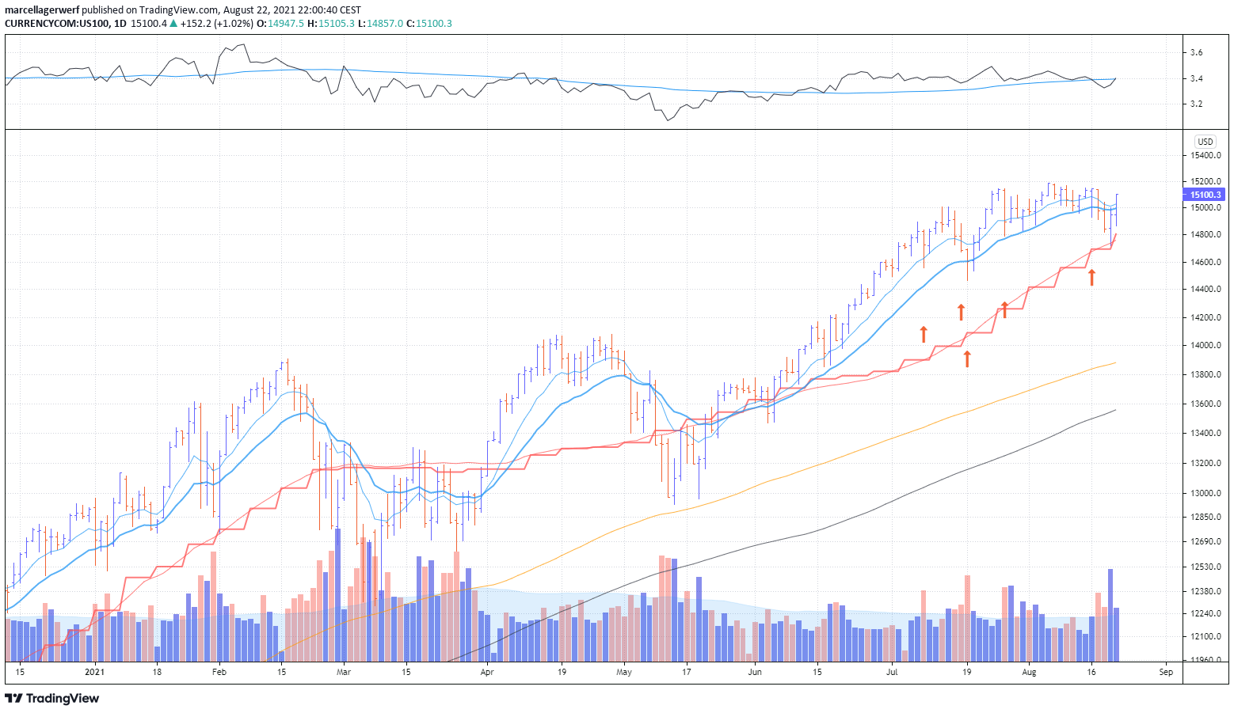The height and width of the screenshot is (713, 1234).
Task: Click the 16 date label after Aug
Action: pyautogui.click(x=1091, y=673)
